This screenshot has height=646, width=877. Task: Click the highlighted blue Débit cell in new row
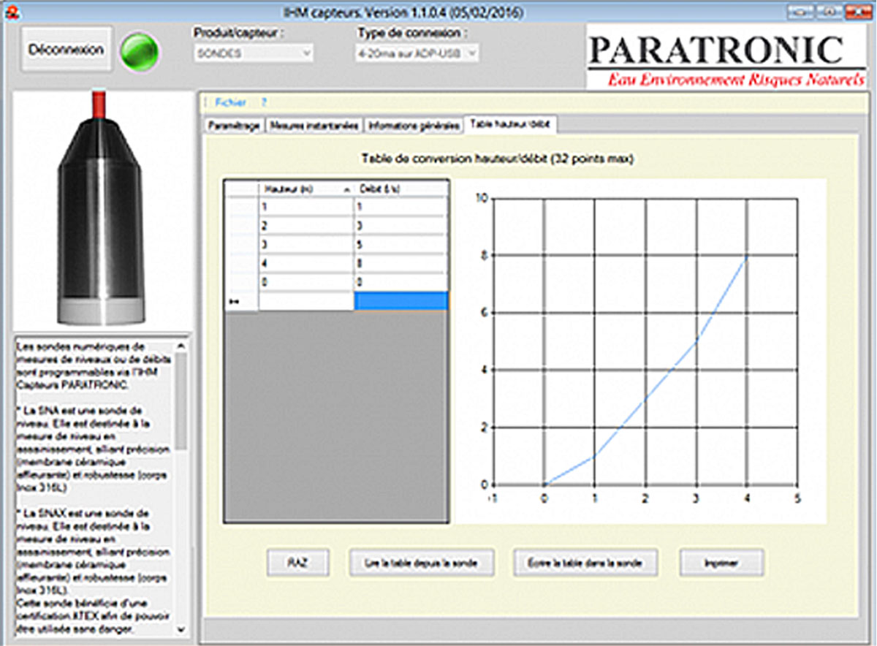pyautogui.click(x=400, y=301)
